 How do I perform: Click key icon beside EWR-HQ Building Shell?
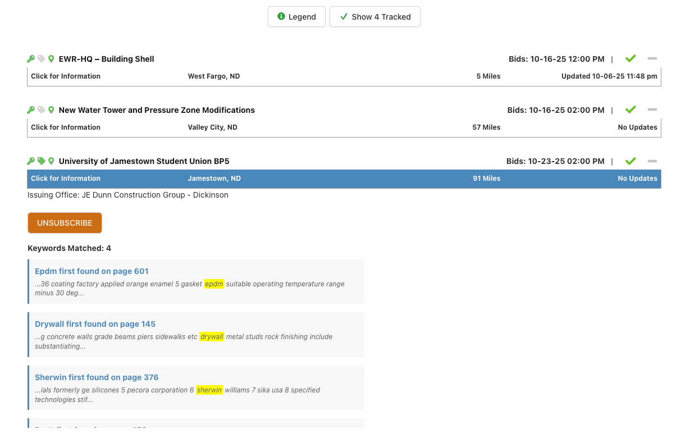click(x=31, y=59)
